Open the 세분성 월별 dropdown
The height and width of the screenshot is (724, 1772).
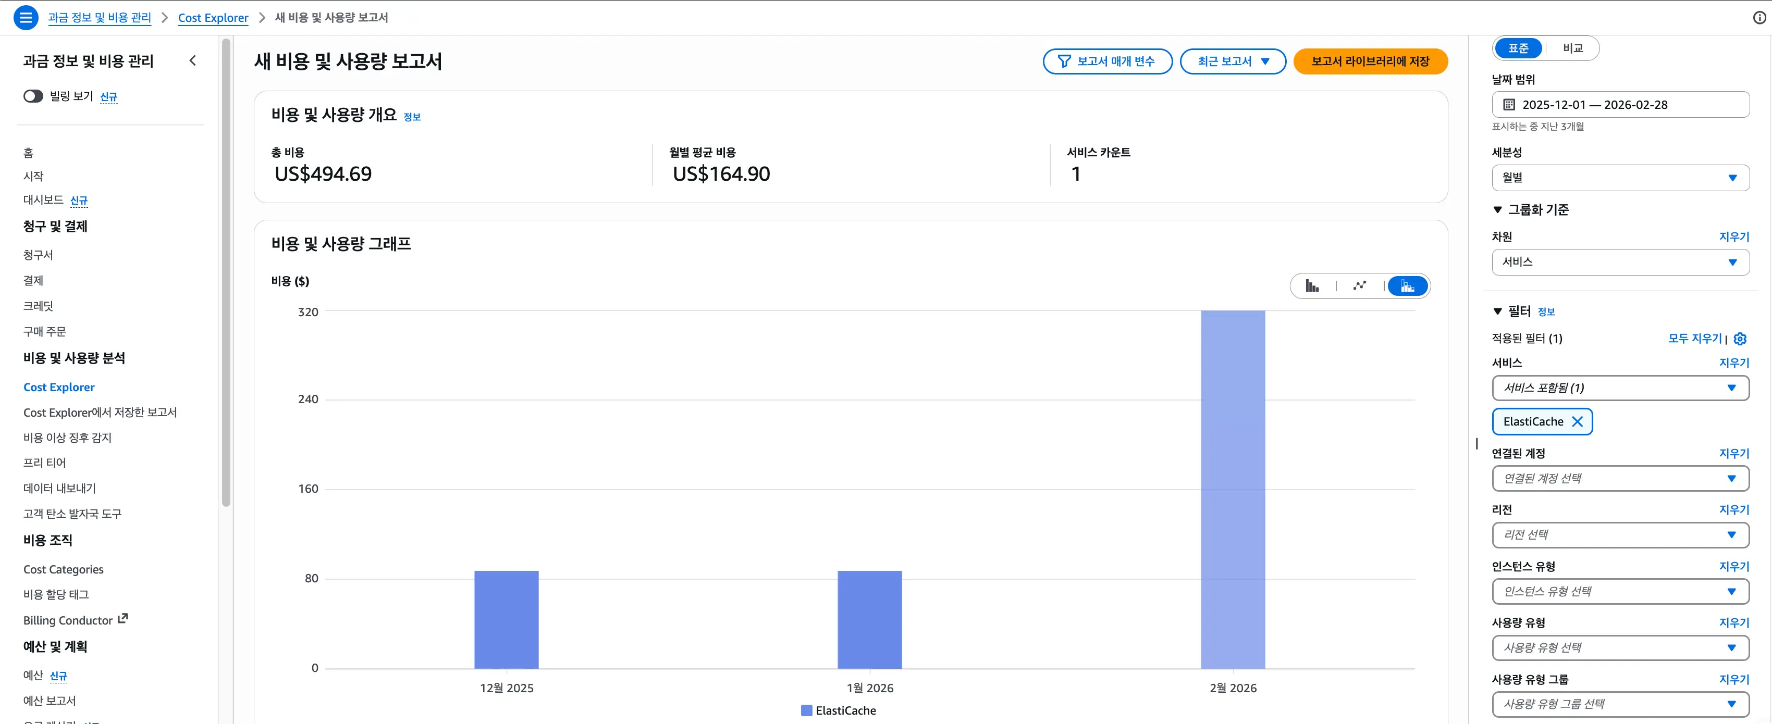click(1620, 178)
